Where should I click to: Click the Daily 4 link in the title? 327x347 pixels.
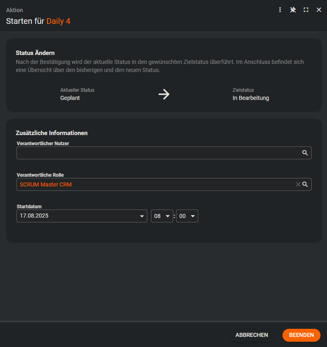(58, 21)
